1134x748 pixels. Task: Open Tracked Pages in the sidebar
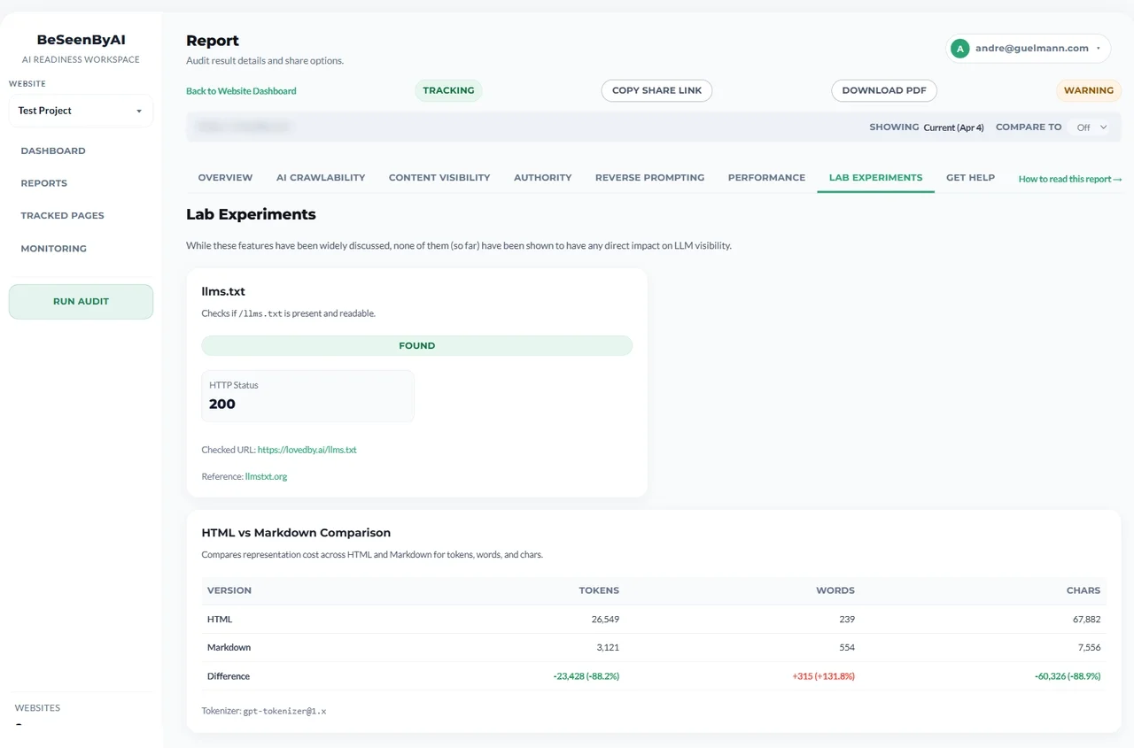point(62,216)
